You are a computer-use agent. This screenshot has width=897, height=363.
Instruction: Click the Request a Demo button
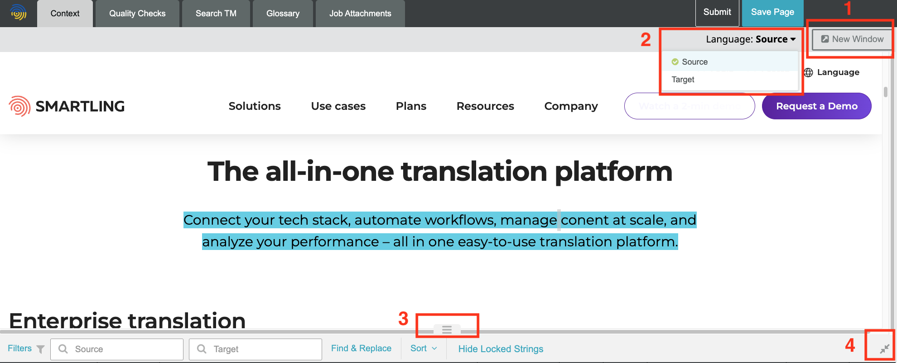(816, 106)
